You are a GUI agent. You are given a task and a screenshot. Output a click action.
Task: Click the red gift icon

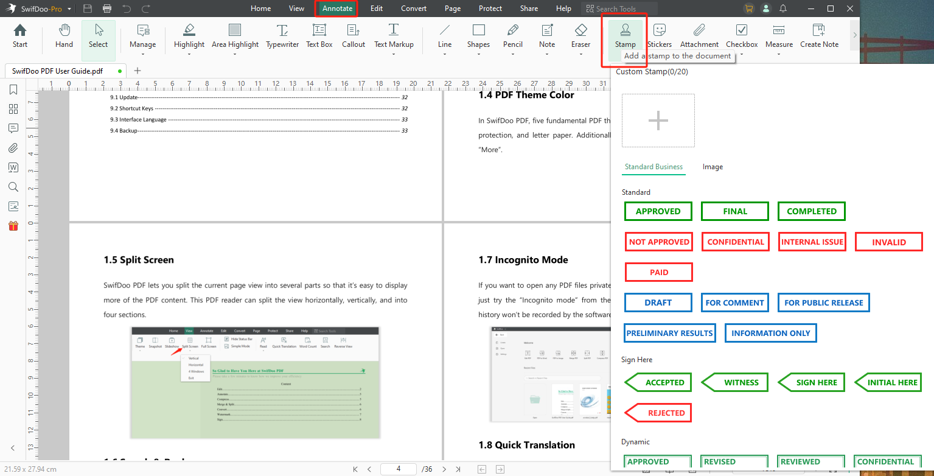[x=13, y=226]
